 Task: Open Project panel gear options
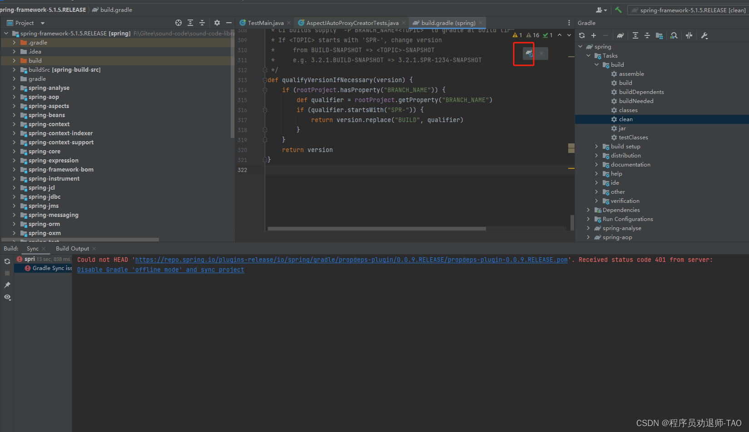(217, 23)
